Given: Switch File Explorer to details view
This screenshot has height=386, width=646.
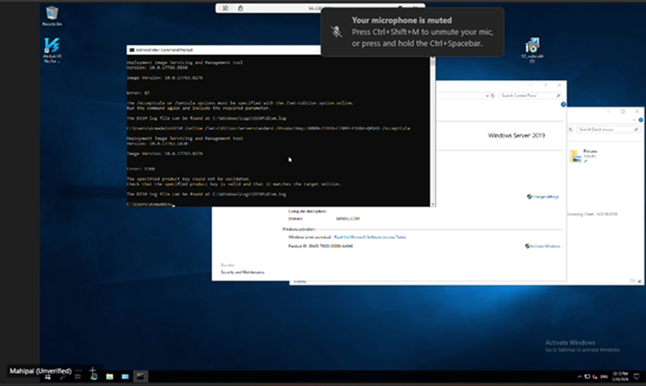Looking at the screenshot, I should pos(633,281).
